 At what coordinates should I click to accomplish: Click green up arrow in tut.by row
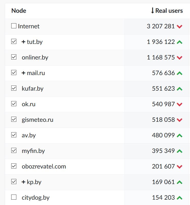click(x=180, y=42)
